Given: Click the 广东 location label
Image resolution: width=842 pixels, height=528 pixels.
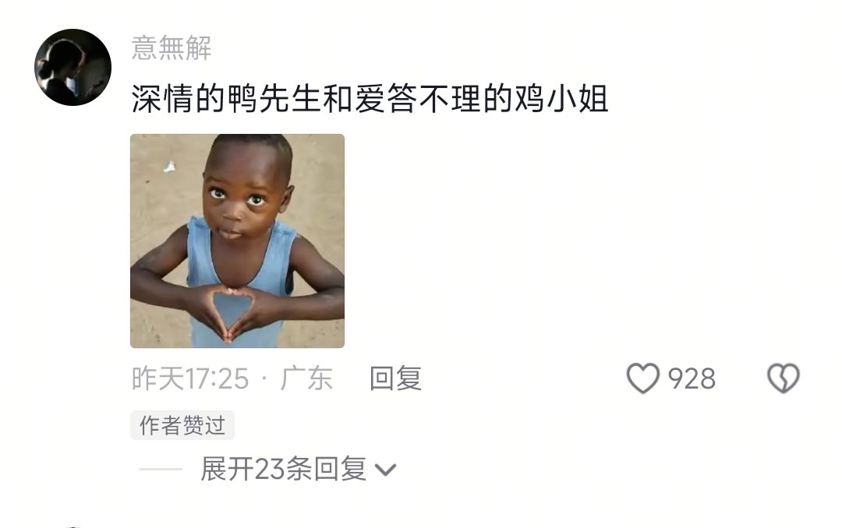Looking at the screenshot, I should tap(306, 378).
